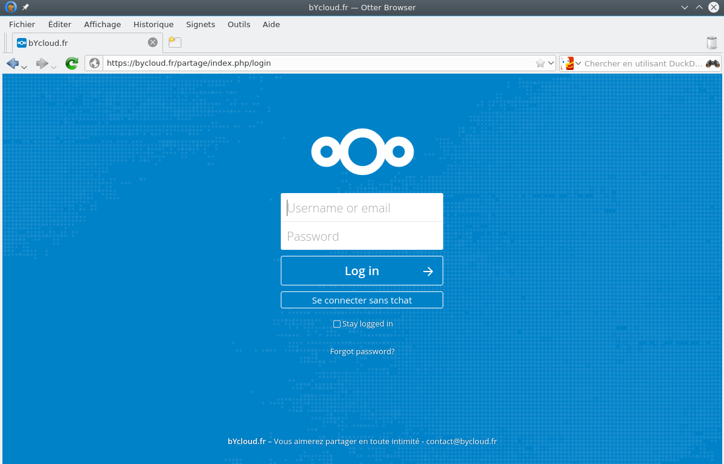Expand the address bar history dropdown
This screenshot has height=464, width=724.
tap(551, 63)
